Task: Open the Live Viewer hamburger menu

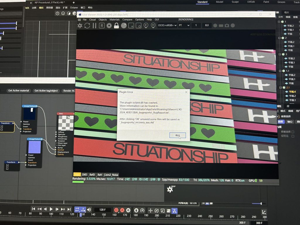Action: 79,20
